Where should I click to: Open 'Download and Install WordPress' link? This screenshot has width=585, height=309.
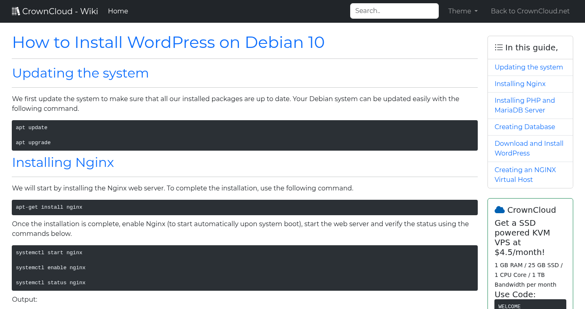pyautogui.click(x=529, y=148)
